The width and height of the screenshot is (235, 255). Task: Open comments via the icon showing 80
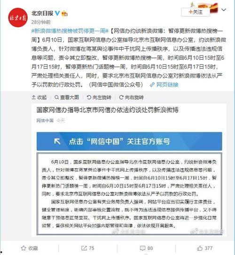[x=146, y=248]
